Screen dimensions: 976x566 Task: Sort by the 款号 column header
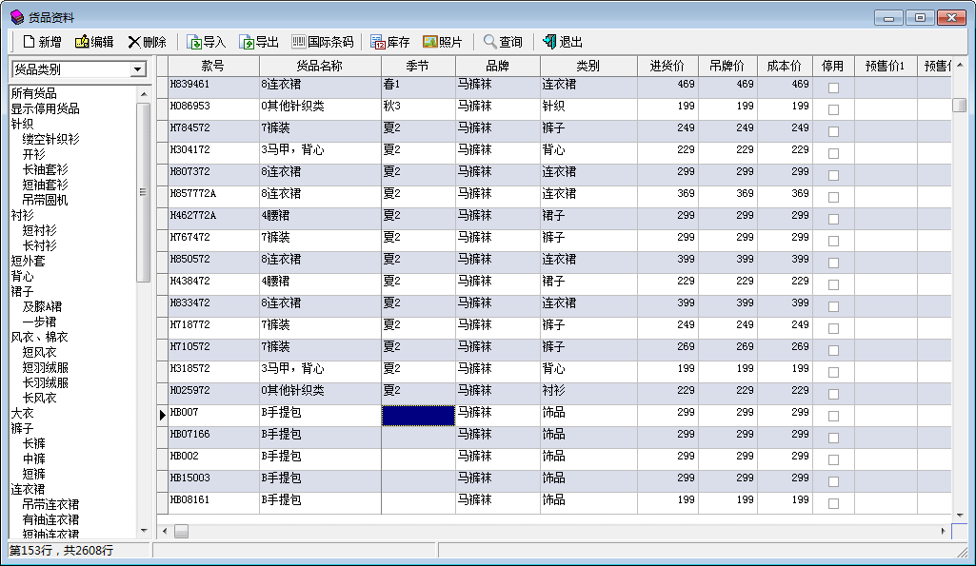tap(213, 66)
